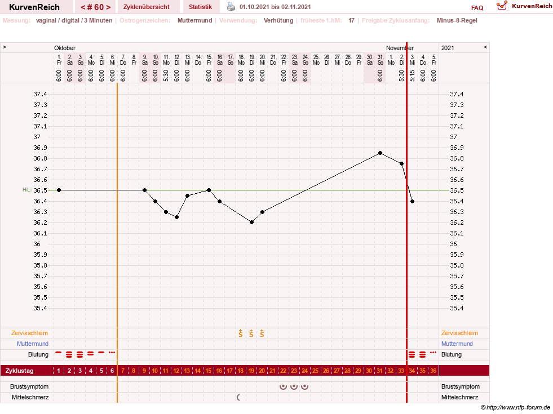Click the 'Oktober' month label
Screen dimensions: 553x414
coord(64,48)
